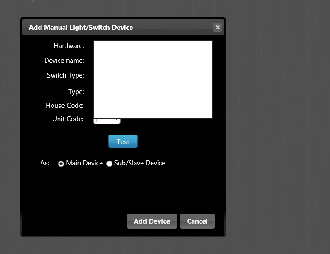This screenshot has height=254, width=330.
Task: Select the Sub/Slave Device radio button
Action: [110, 164]
